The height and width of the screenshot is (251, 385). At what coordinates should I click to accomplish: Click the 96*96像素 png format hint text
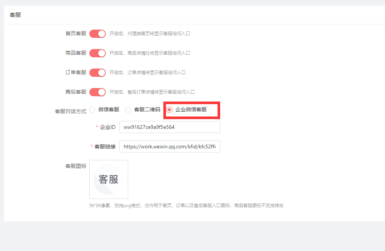click(x=186, y=206)
